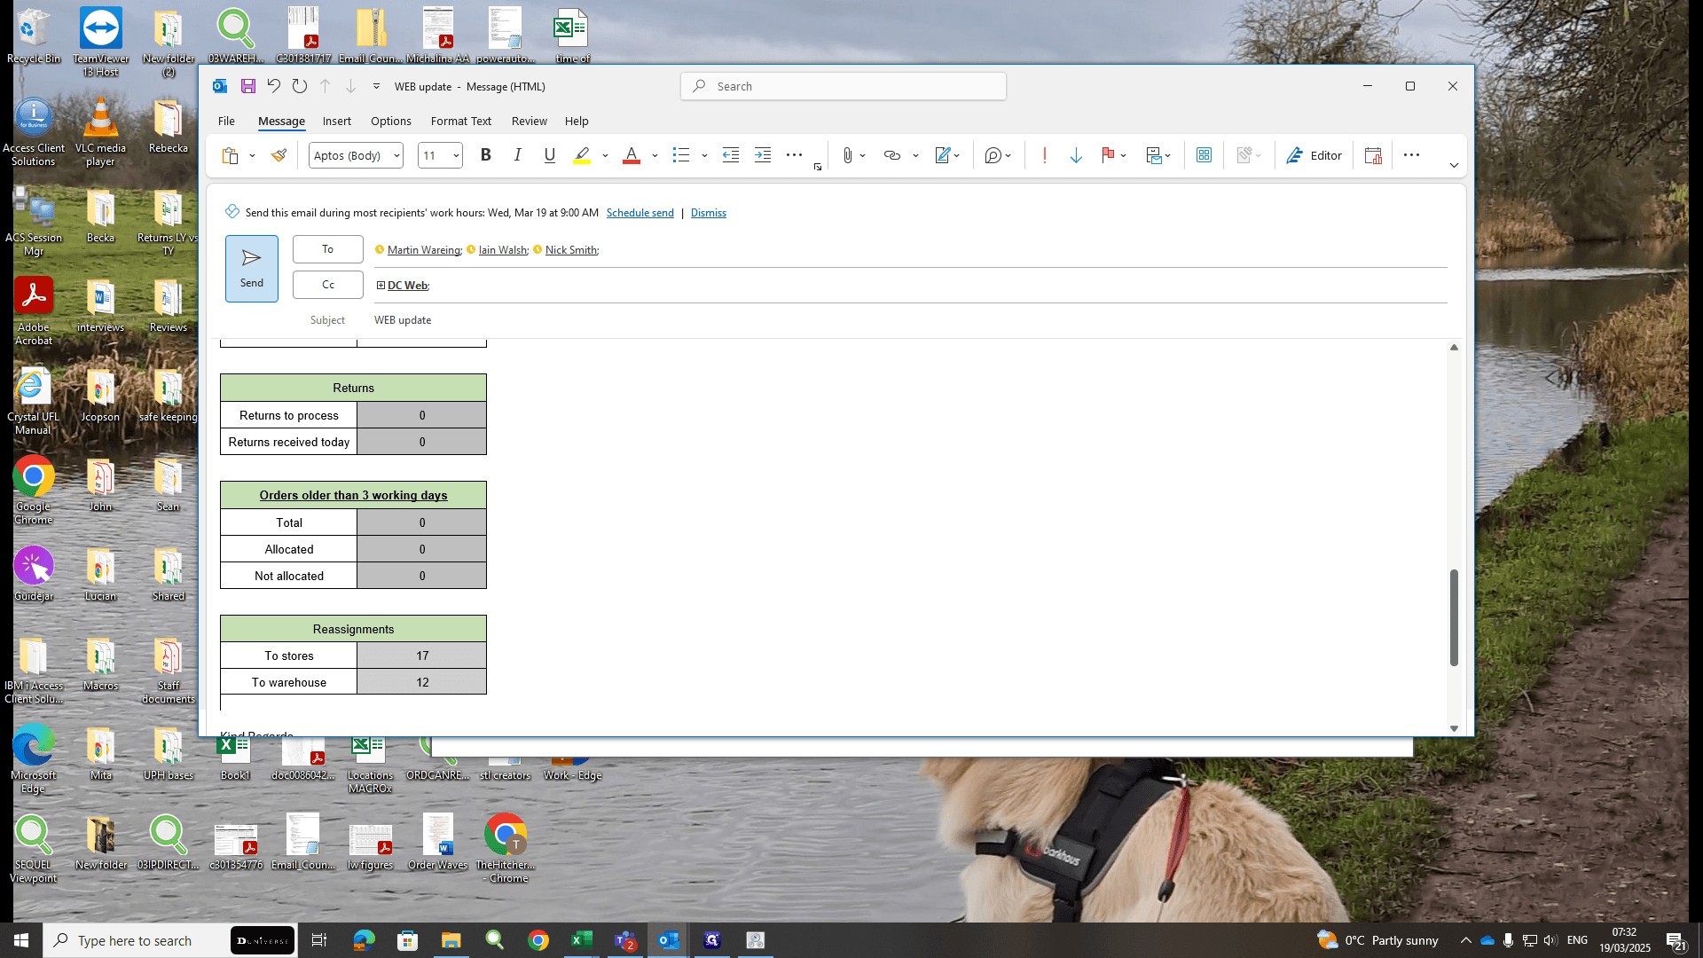This screenshot has height=958, width=1703.
Task: Toggle Low Importance blue down arrow
Action: [1076, 155]
